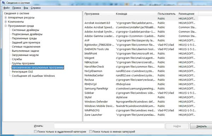The height and width of the screenshot is (136, 212).
Task: Select the Windows Defender row
Action: [x=141, y=101]
